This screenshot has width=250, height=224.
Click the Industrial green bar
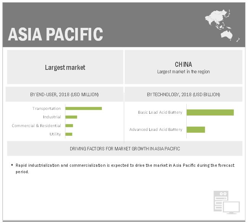tap(71, 117)
